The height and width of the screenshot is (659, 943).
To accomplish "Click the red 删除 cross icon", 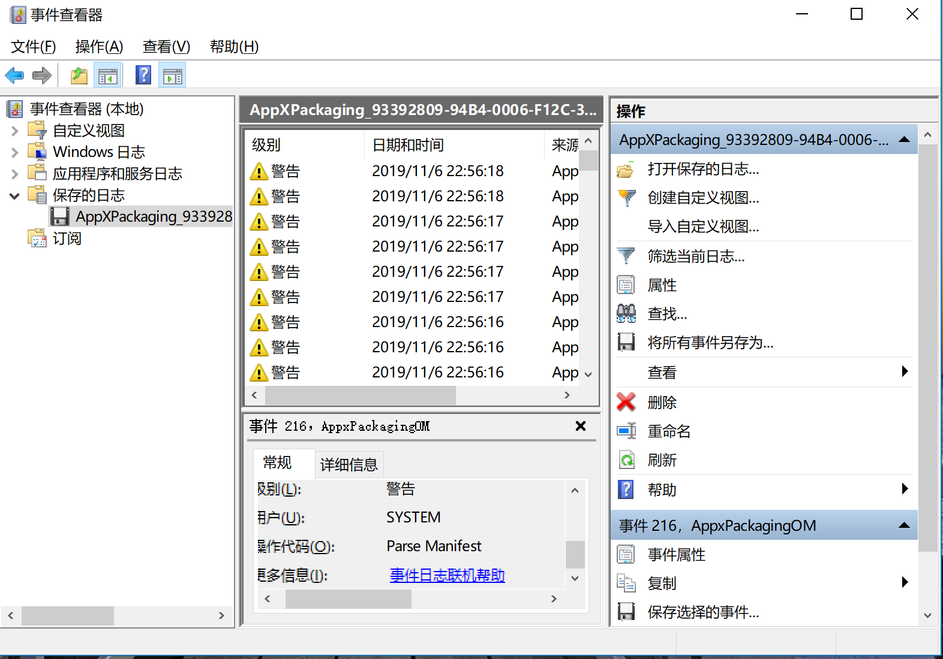I will click(x=626, y=402).
